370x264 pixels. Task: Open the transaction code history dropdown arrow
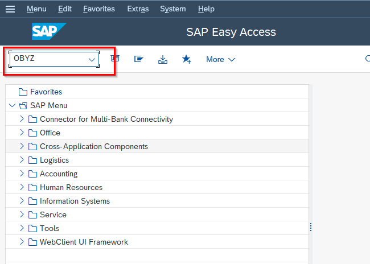92,59
